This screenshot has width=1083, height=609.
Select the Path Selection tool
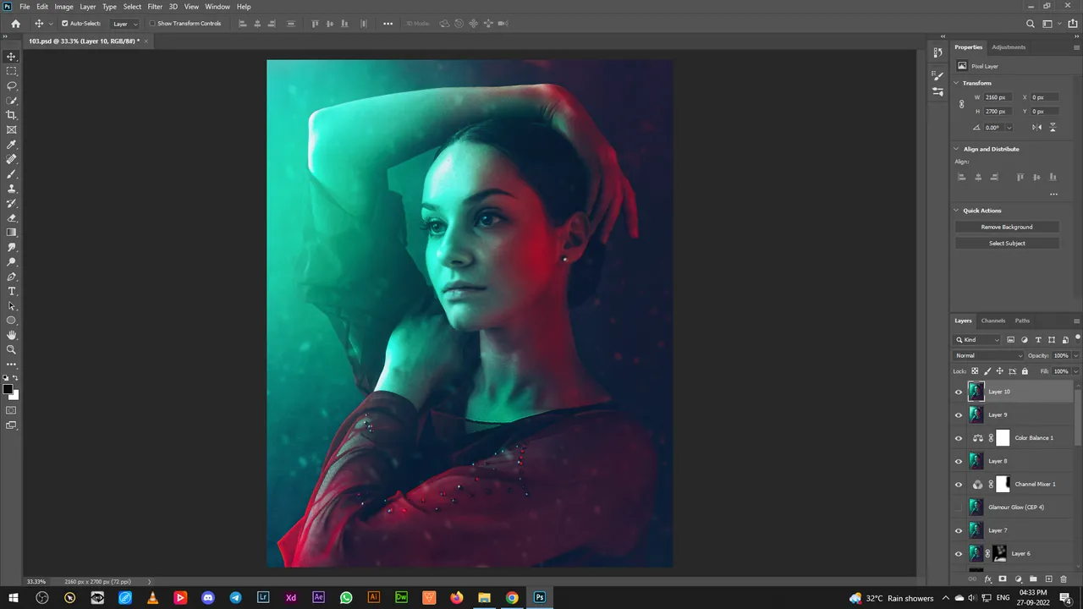tap(12, 305)
